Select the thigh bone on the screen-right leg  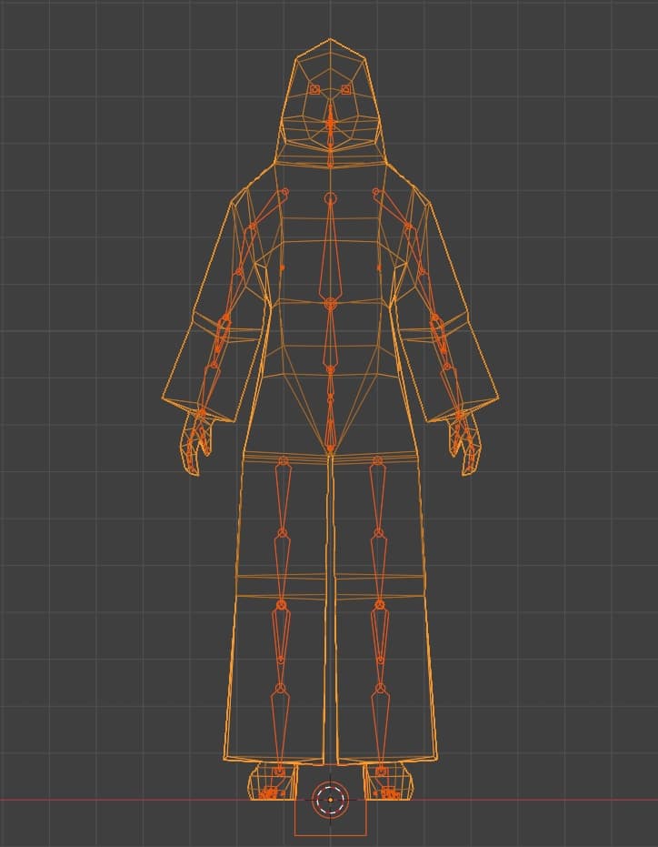click(x=378, y=496)
